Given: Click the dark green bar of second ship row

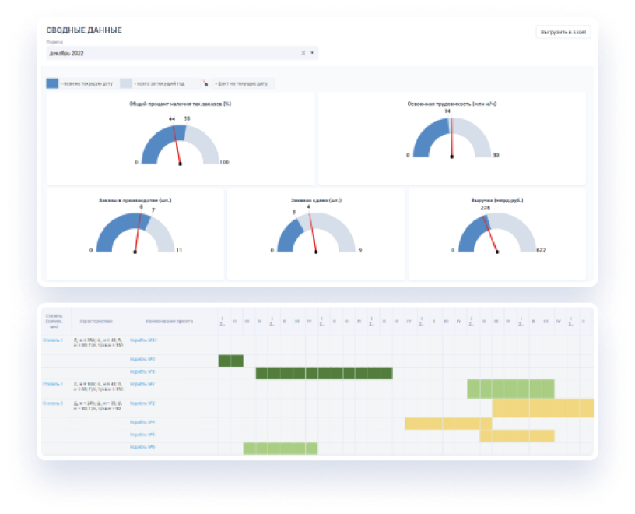Looking at the screenshot, I should (x=231, y=361).
